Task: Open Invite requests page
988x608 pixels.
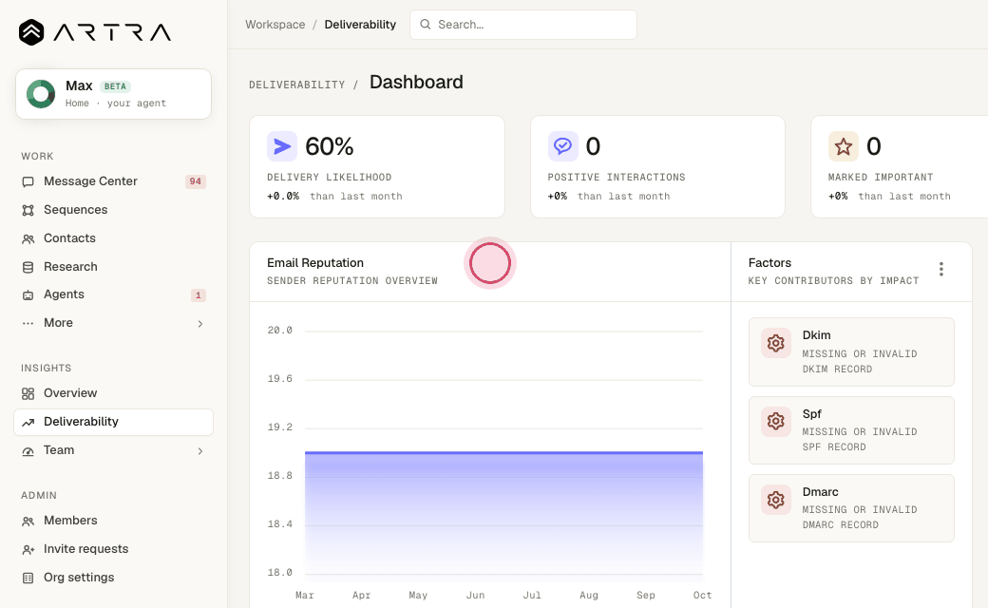Action: pos(113,549)
